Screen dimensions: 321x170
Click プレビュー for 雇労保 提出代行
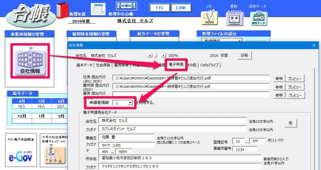295,87
